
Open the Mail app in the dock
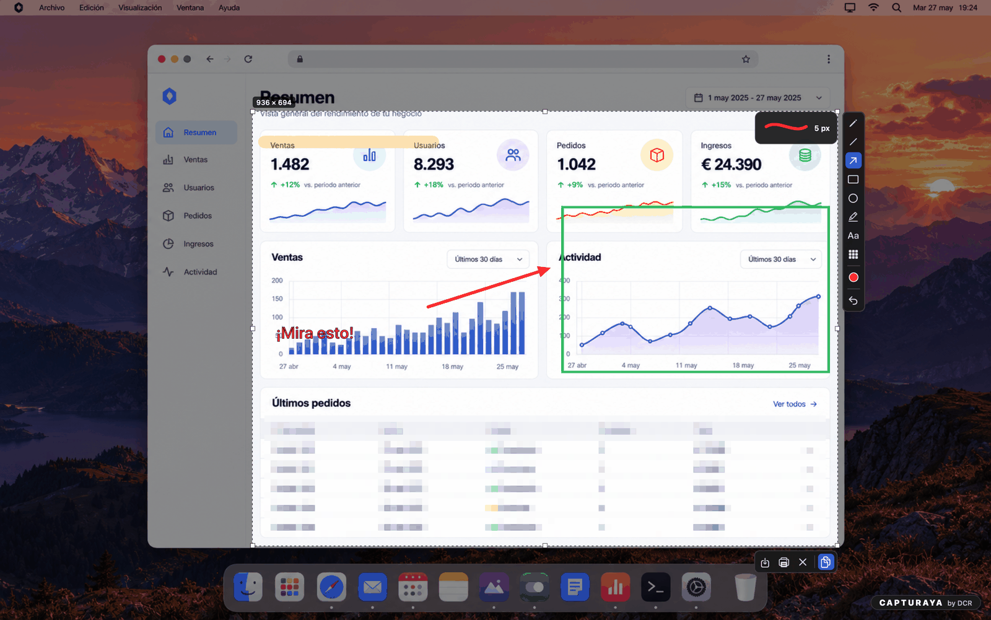coord(372,587)
